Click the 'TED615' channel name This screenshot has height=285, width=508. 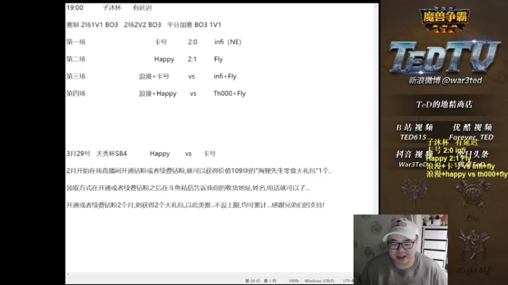[x=413, y=137]
